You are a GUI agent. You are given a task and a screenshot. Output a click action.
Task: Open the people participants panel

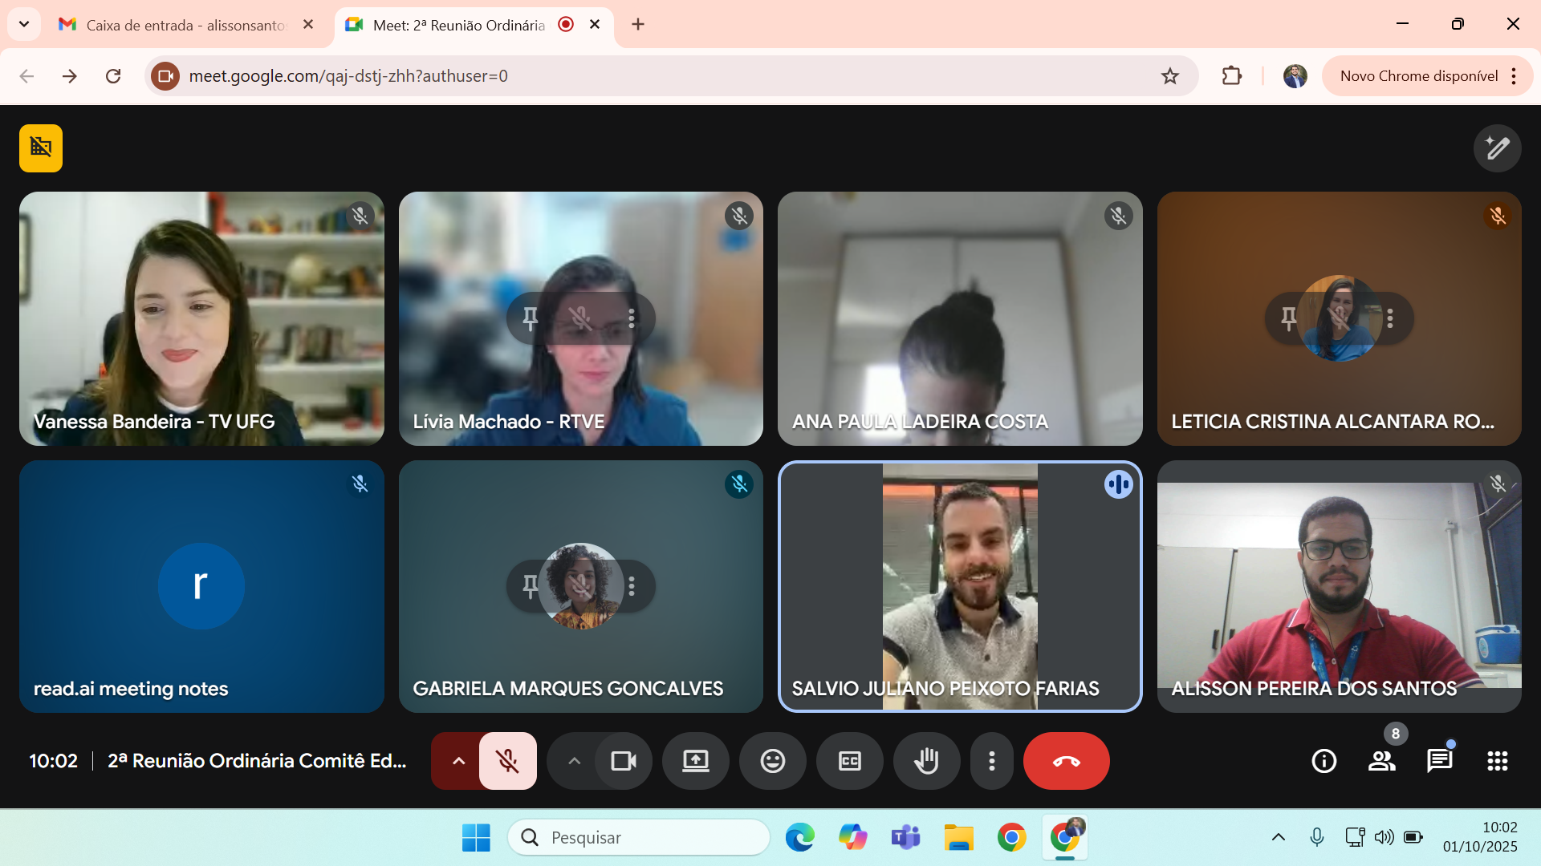click(1381, 761)
